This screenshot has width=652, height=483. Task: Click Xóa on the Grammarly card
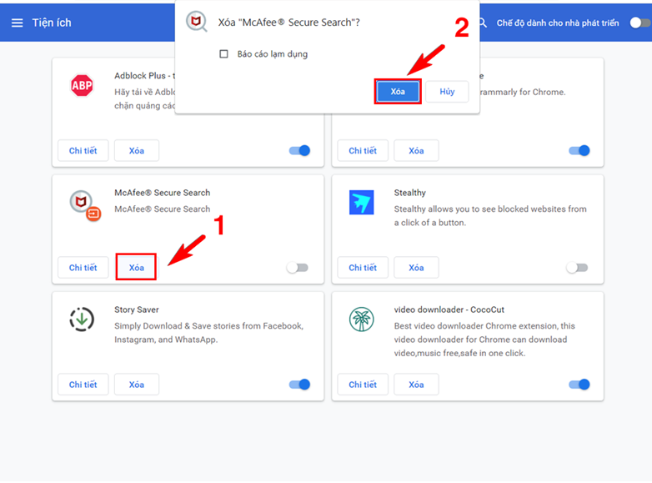click(x=416, y=151)
